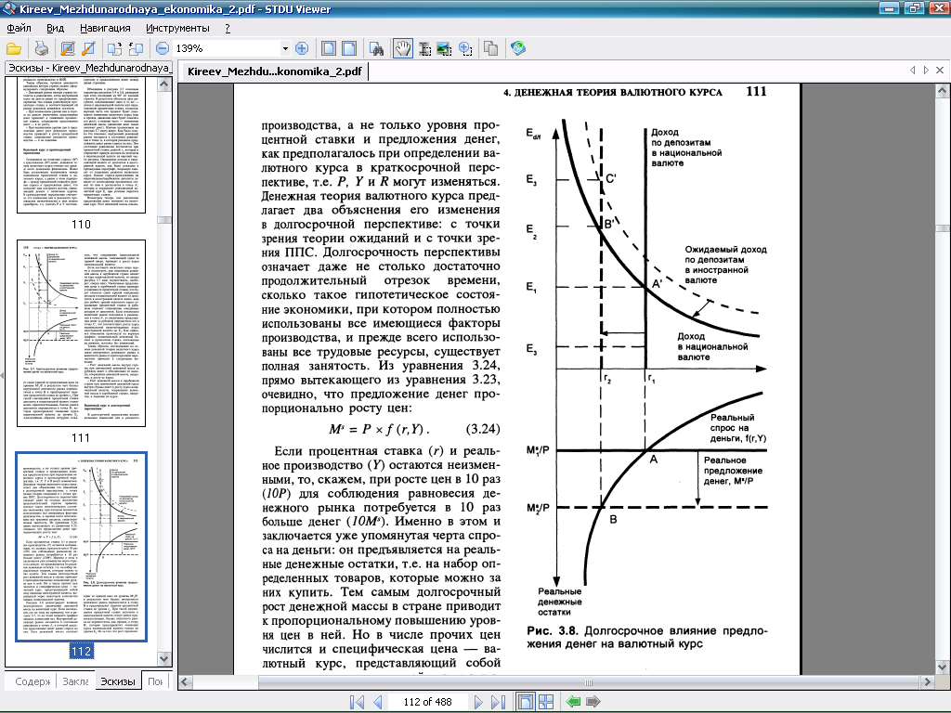Viewport: 951px width, 713px height.
Task: Enable single page view mode
Action: 526,702
